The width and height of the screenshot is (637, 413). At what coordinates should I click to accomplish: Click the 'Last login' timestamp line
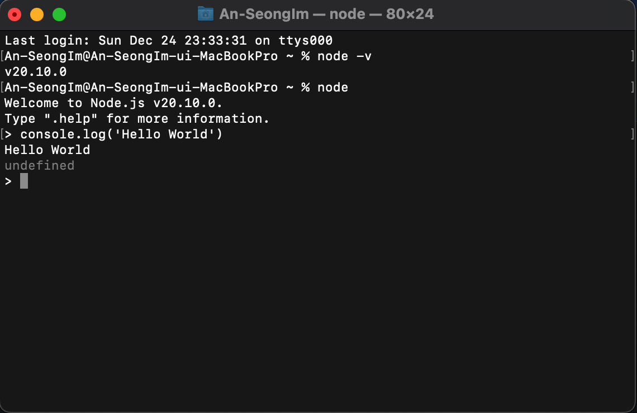point(169,41)
